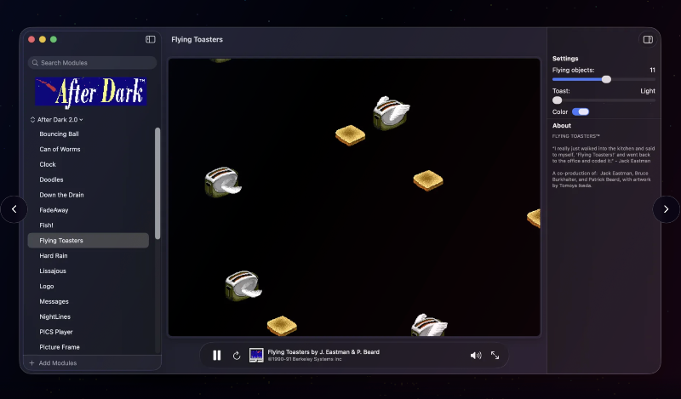681x399 pixels.
Task: Toggle the right settings inspector panel icon
Action: click(x=648, y=39)
